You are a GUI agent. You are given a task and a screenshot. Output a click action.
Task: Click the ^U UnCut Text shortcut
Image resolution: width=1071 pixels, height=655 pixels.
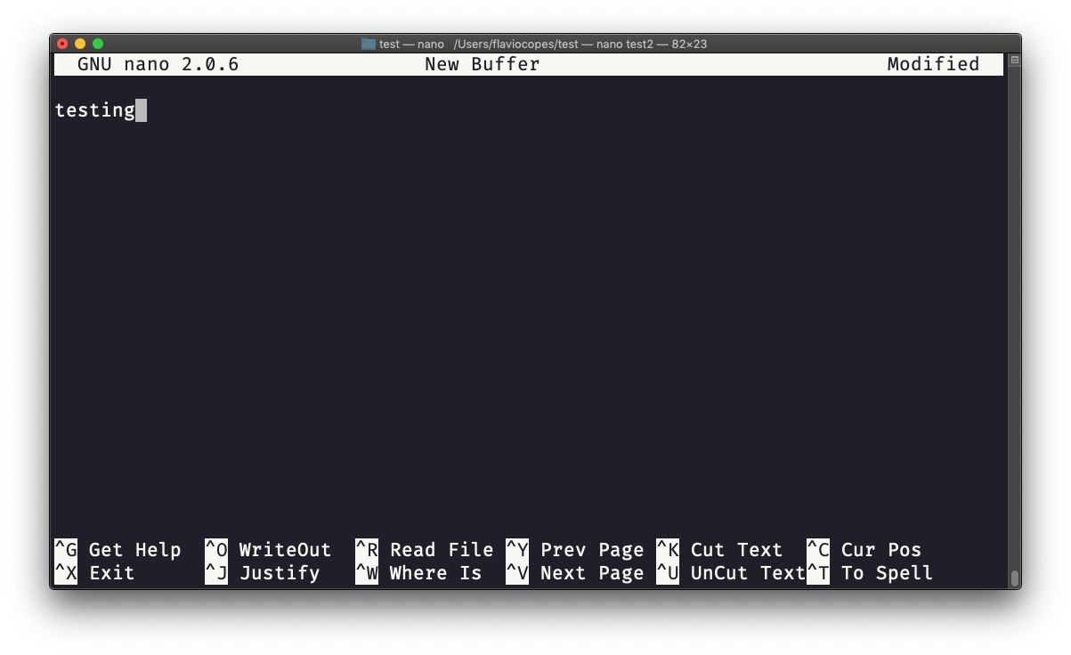[730, 573]
